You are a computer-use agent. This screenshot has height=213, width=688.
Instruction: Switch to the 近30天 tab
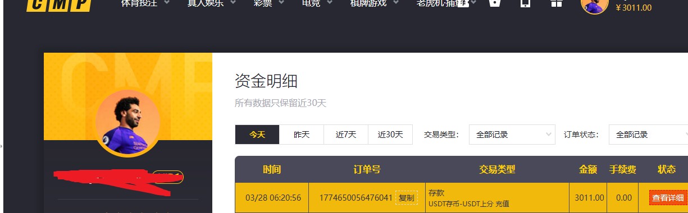pyautogui.click(x=390, y=135)
